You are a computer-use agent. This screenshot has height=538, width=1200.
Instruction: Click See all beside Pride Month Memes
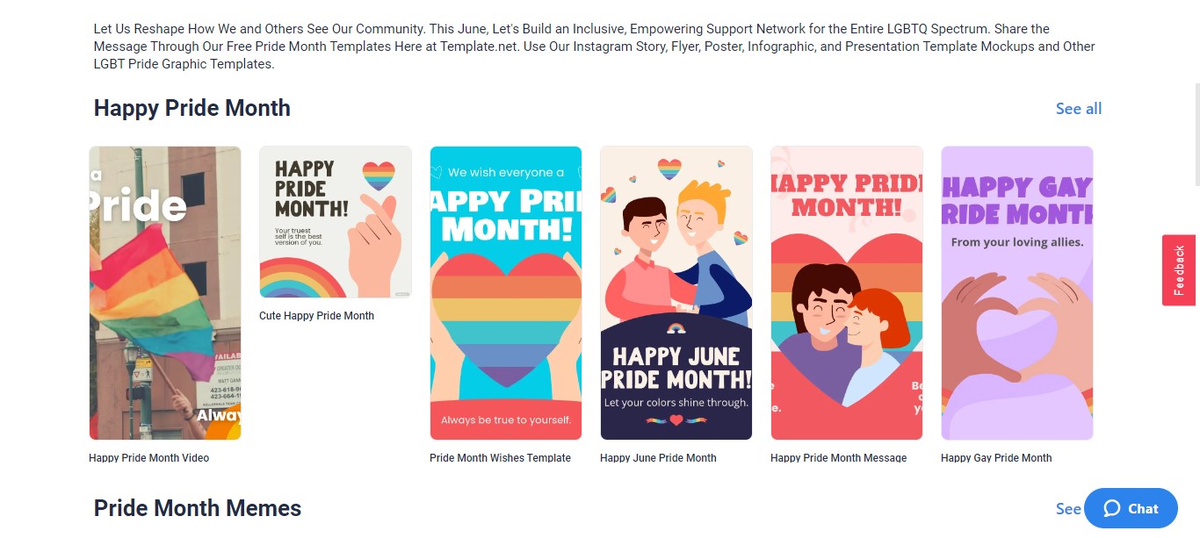[x=1069, y=509]
